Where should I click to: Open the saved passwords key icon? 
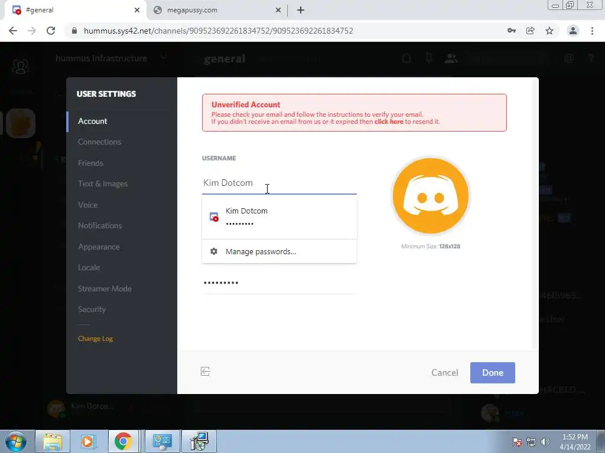512,31
